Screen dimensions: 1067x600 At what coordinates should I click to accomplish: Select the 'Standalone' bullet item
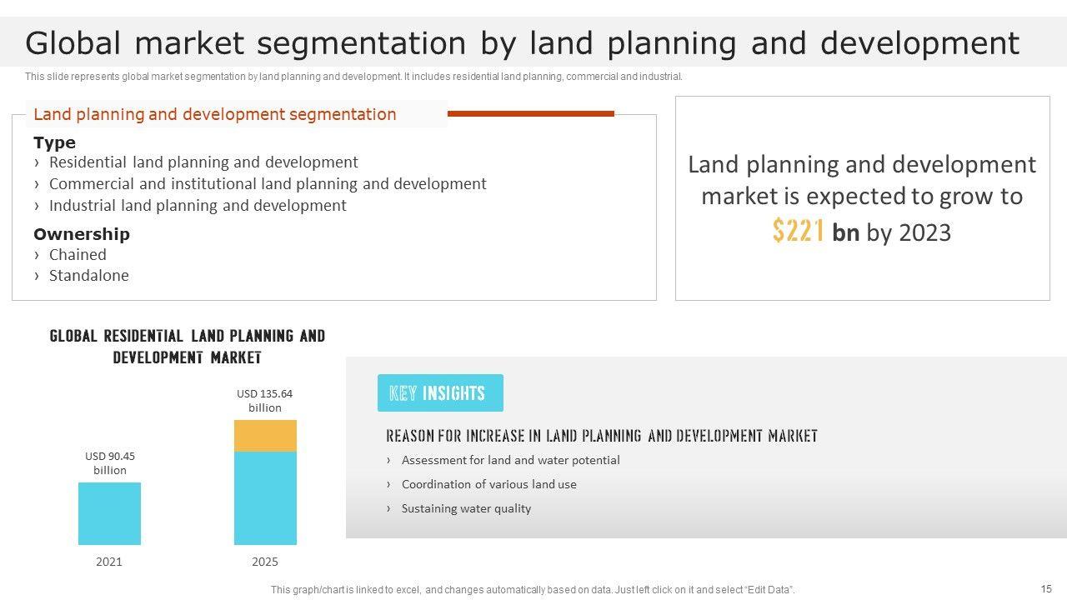pyautogui.click(x=89, y=276)
